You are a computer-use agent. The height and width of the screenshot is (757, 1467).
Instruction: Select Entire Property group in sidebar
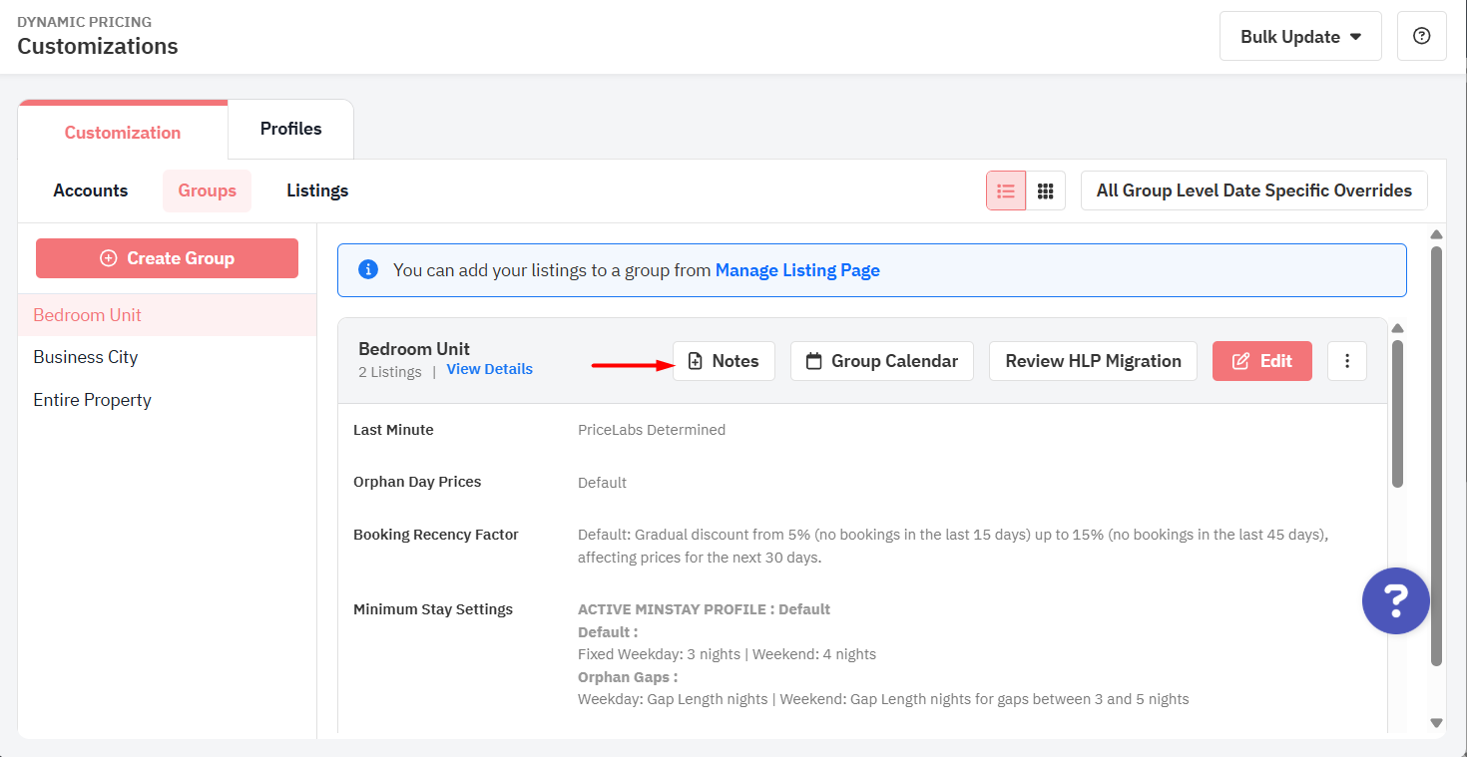[92, 400]
